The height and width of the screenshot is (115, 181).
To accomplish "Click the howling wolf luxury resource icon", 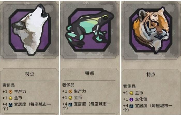I will click(30, 30).
